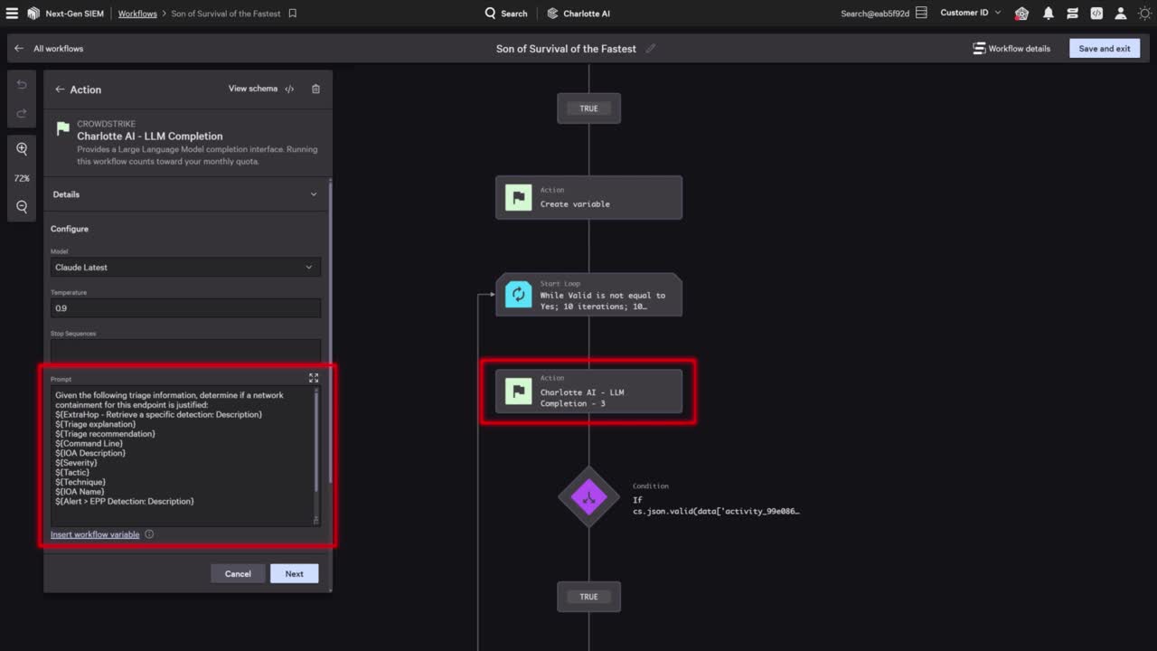Click the Charlotte AI flag icon in panel header
The image size is (1157, 651).
[63, 128]
